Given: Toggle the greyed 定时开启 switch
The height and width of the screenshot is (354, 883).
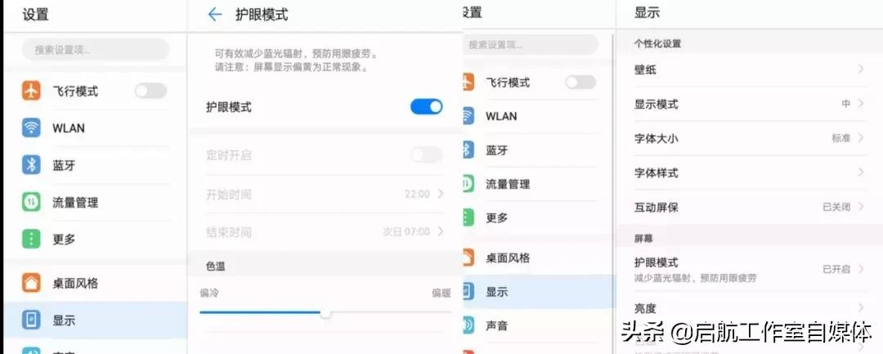Looking at the screenshot, I should (426, 155).
